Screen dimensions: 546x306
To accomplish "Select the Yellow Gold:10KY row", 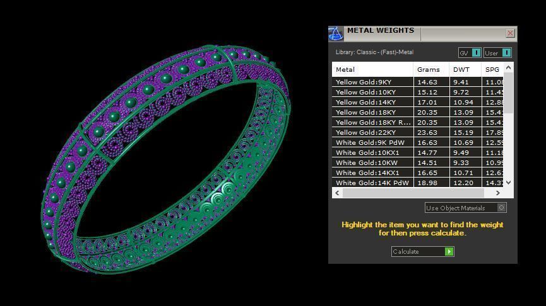I will [417, 92].
